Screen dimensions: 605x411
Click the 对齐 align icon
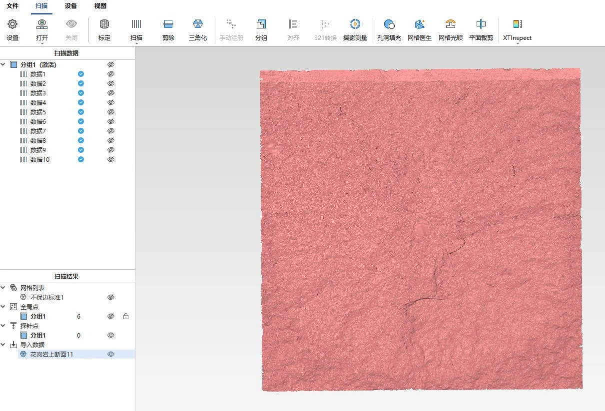[293, 24]
